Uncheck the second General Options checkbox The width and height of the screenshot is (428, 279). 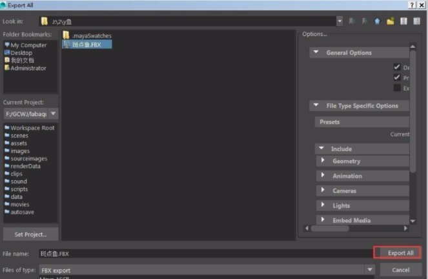[397, 77]
